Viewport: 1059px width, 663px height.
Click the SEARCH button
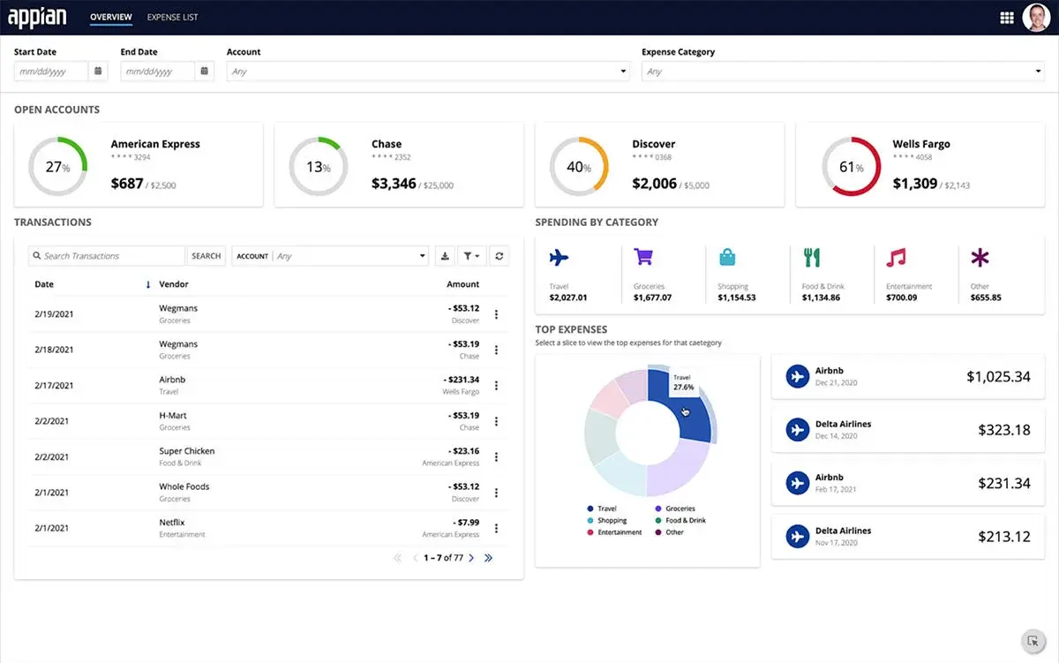point(206,255)
